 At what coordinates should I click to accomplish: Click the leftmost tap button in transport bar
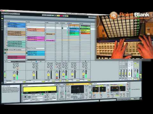tap(4, 13)
